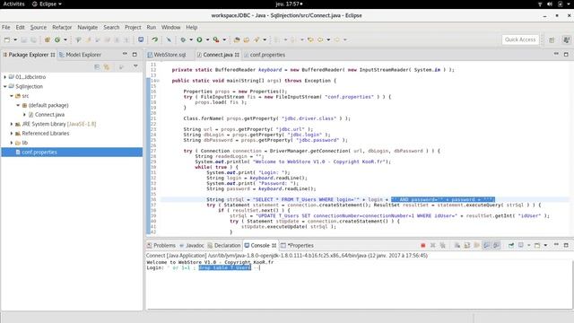
Task: Collapse the (default package) node
Action: (18, 105)
